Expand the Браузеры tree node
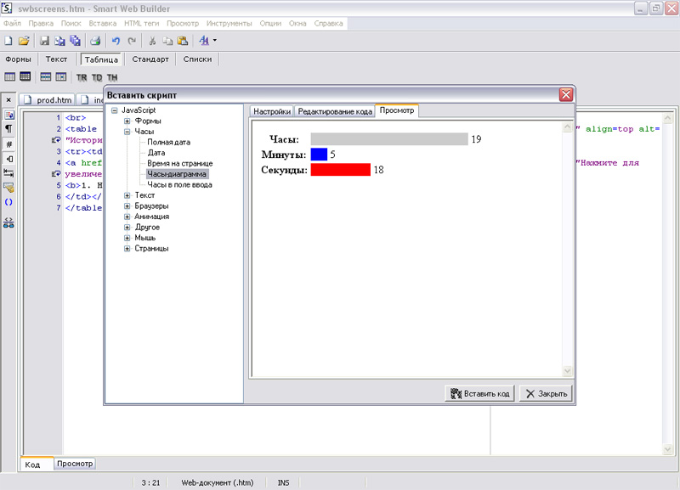680x490 pixels. [x=127, y=206]
